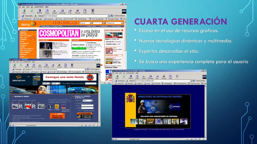Click the envelope mail icon on Terra header
257x144 pixels.
pyautogui.click(x=75, y=23)
